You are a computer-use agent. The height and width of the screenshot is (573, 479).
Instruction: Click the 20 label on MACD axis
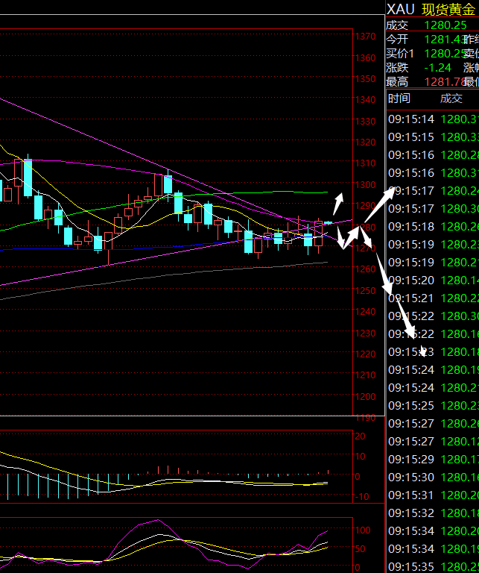[359, 436]
